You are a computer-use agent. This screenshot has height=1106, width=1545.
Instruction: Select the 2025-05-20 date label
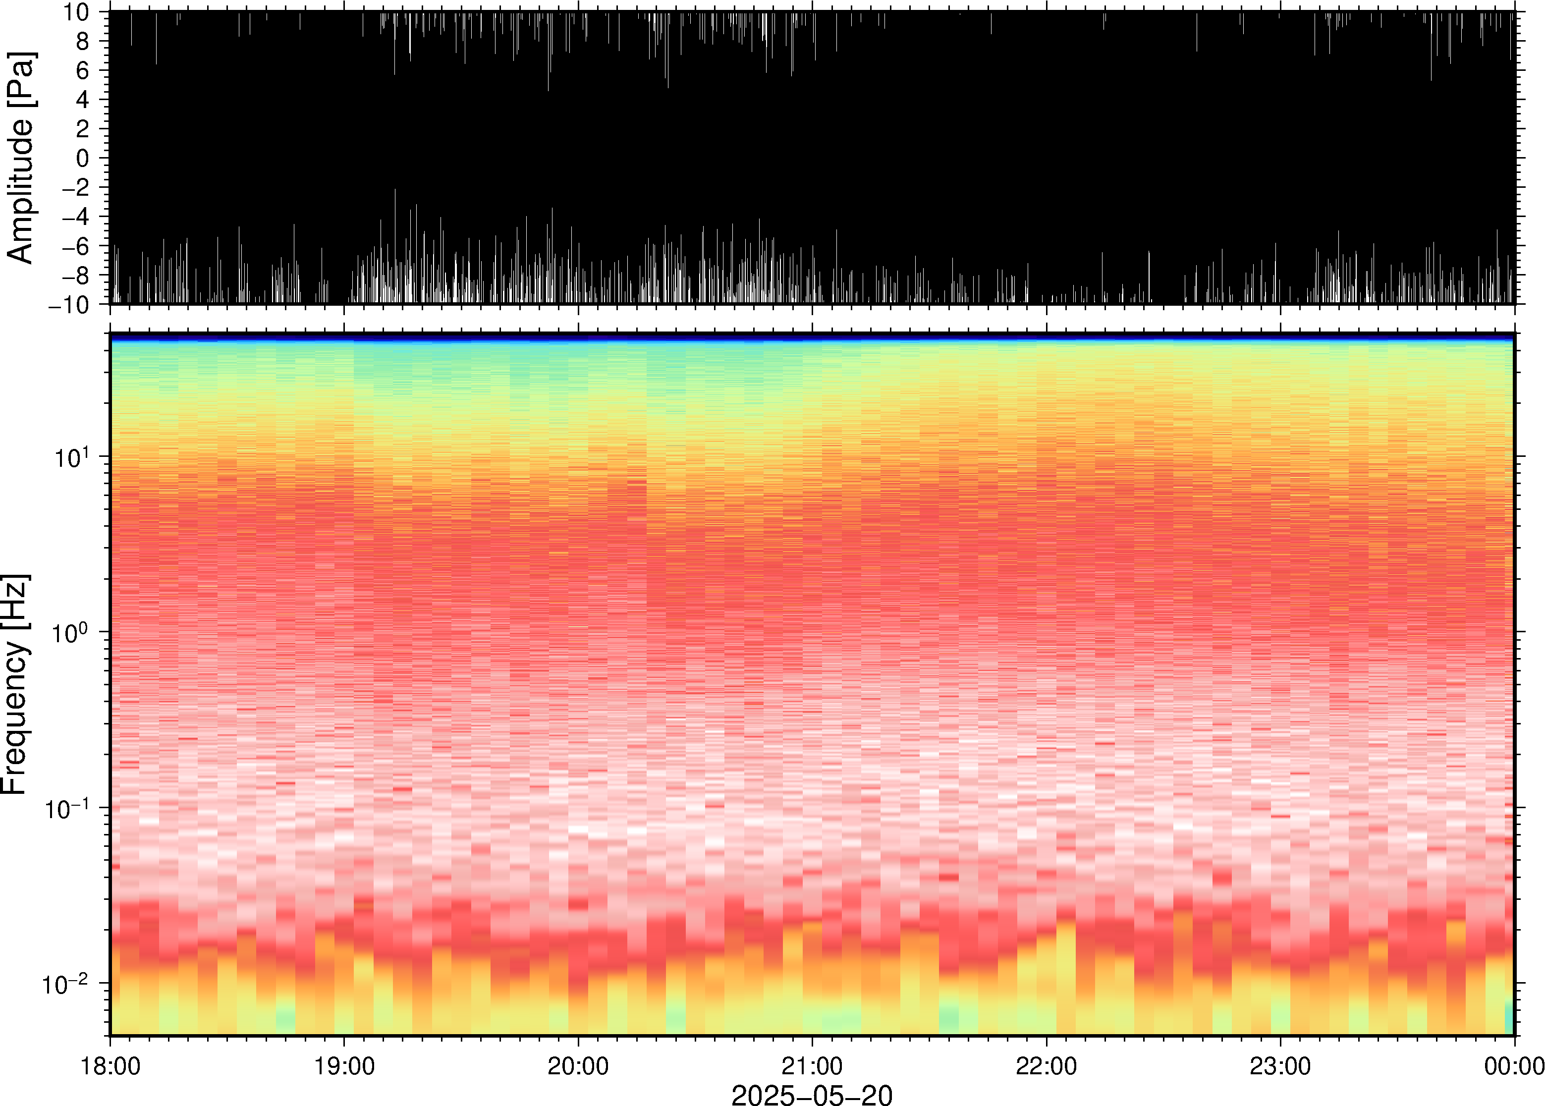pos(812,1095)
